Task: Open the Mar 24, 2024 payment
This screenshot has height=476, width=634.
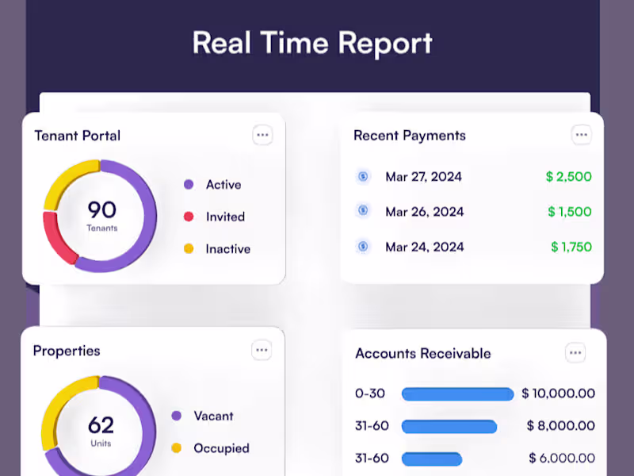Action: (x=472, y=247)
